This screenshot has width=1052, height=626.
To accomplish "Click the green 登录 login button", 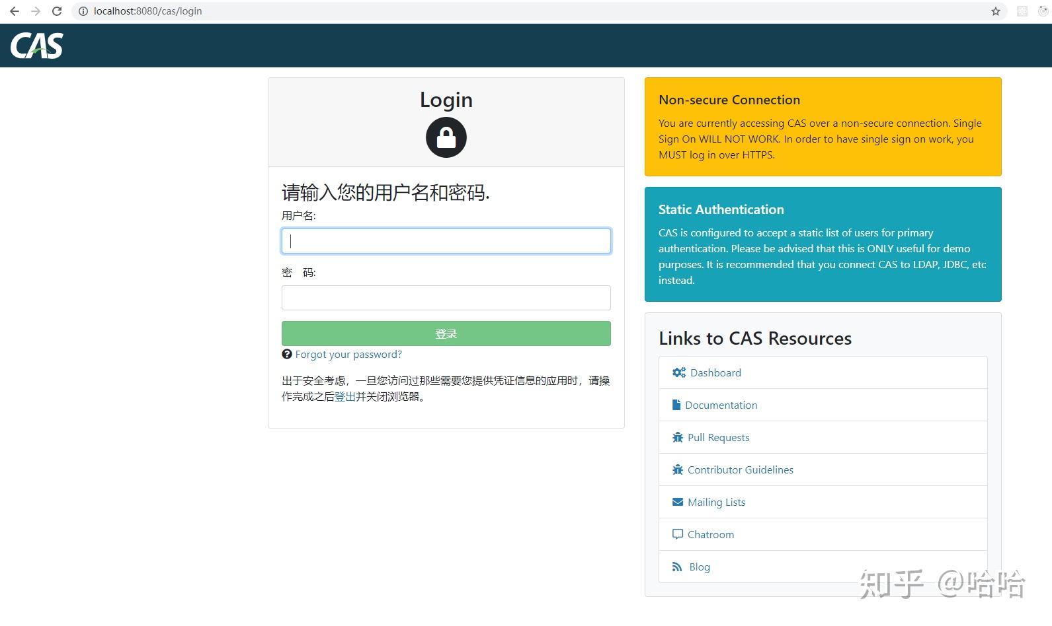I will pos(446,333).
